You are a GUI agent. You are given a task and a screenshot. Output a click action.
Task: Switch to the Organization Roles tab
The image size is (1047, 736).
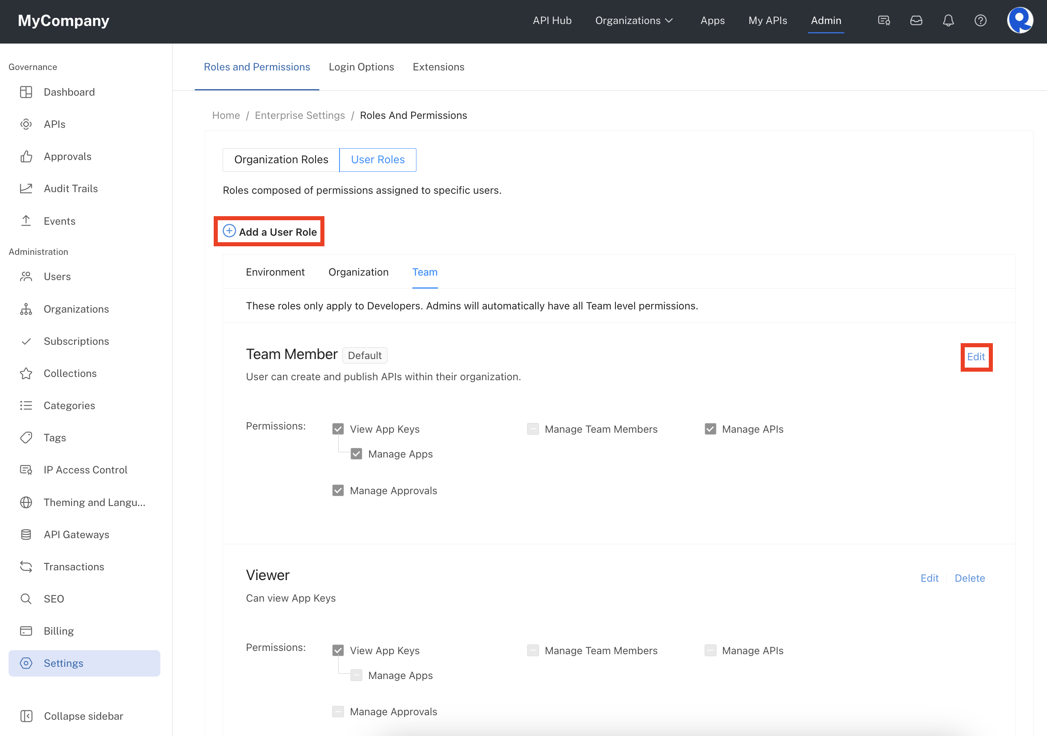tap(281, 159)
